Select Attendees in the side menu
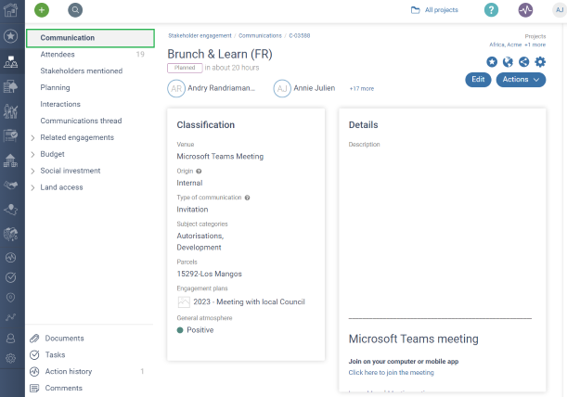 click(x=58, y=55)
